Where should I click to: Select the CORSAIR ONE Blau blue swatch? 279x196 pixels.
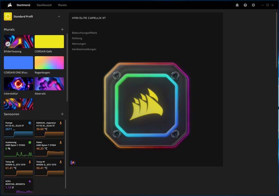click(x=19, y=63)
